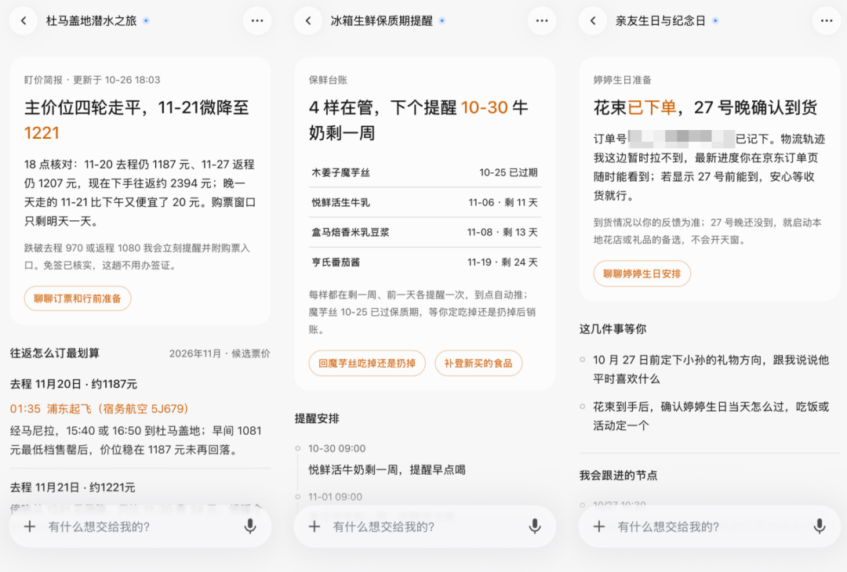Tick the 花束到手后 to-do circle
The height and width of the screenshot is (572, 847).
pos(582,407)
